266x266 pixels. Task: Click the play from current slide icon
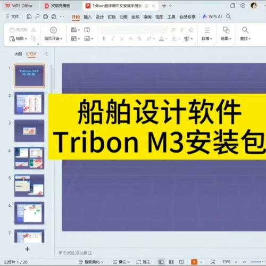click(53, 30)
